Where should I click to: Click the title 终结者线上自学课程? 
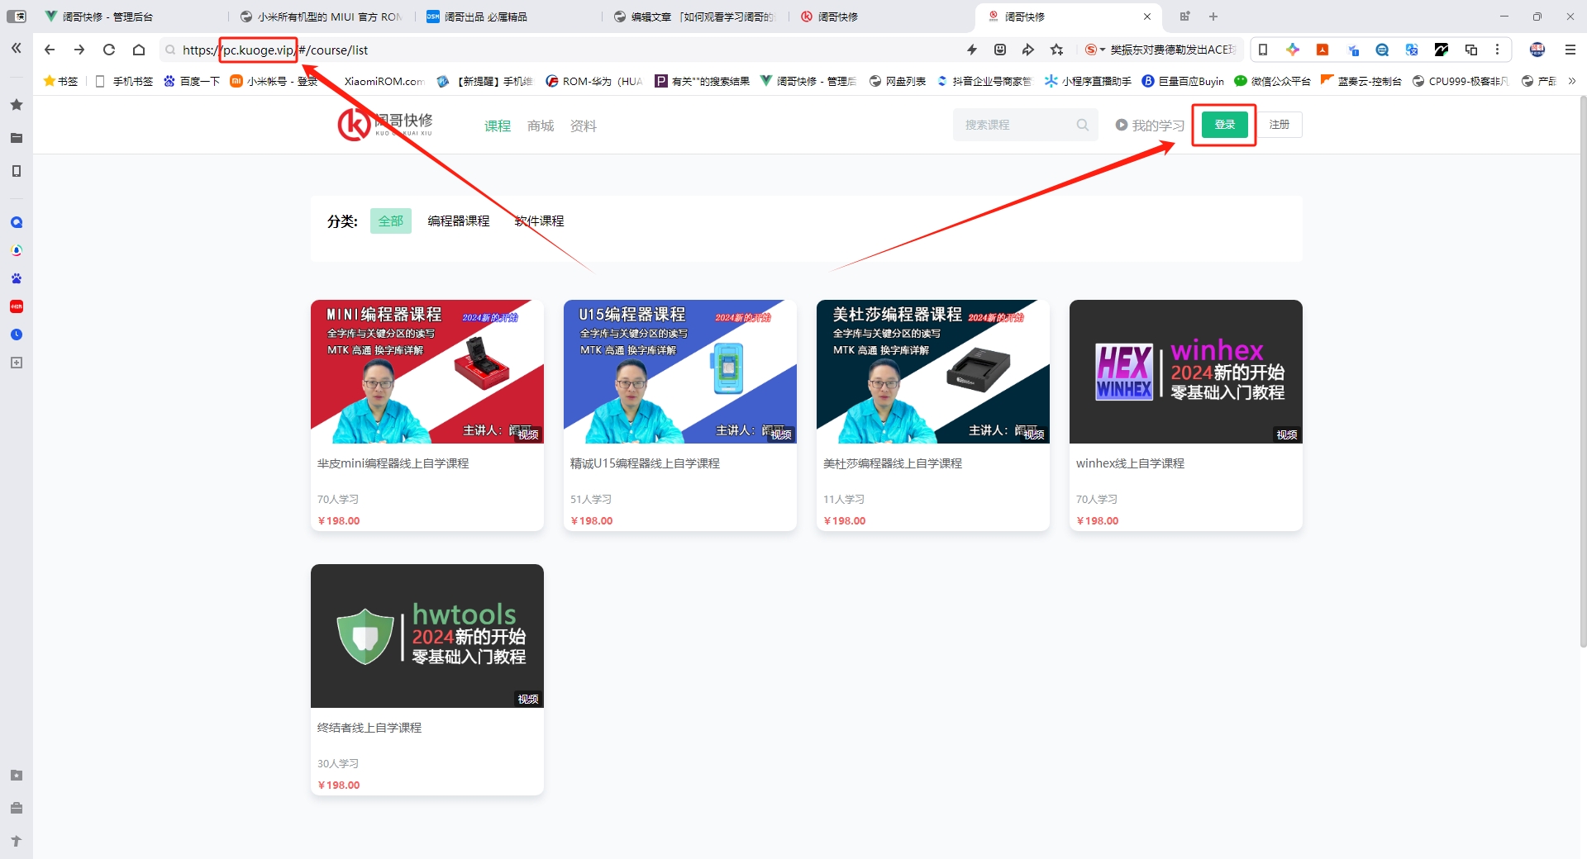369,728
